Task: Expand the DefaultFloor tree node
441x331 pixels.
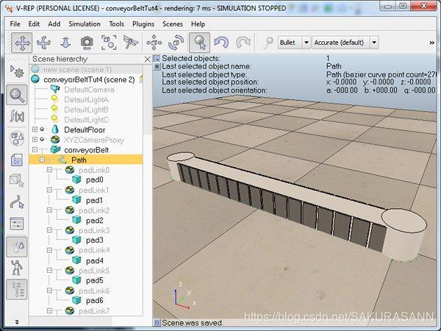Action: [x=35, y=129]
